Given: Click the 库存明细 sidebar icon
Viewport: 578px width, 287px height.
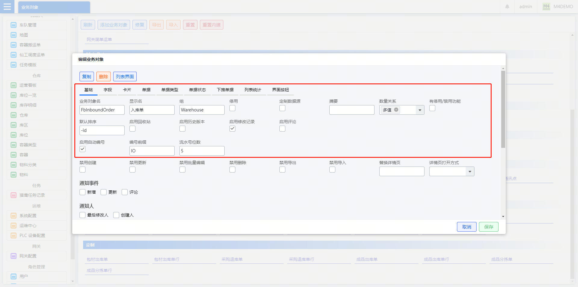Looking at the screenshot, I should click(14, 105).
